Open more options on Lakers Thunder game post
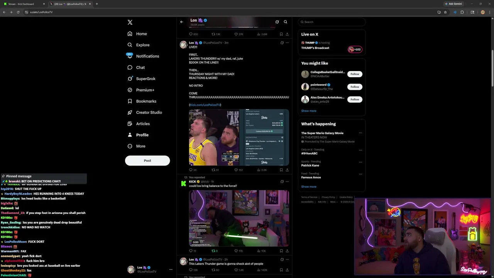Image resolution: width=494 pixels, height=278 pixels. click(287, 259)
